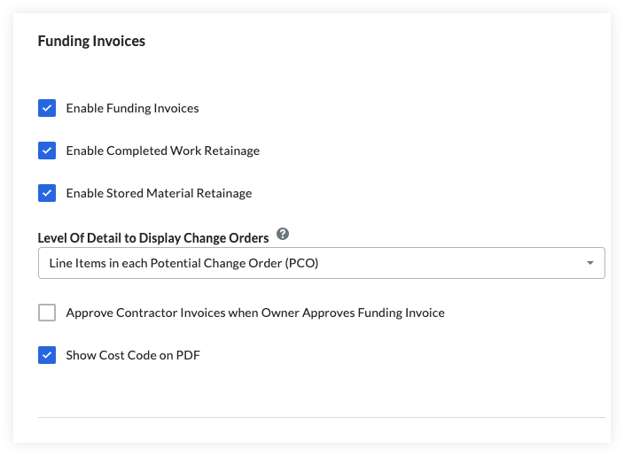
Task: Disable the Enable Completed Work Retainage checkbox
Action: tap(47, 151)
